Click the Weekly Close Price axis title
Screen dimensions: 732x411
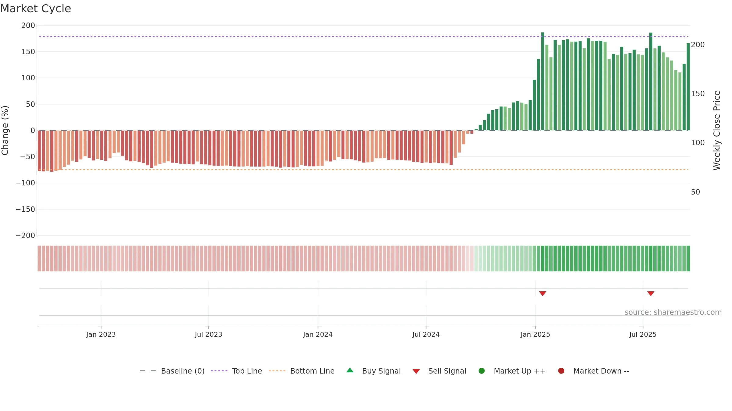717,130
